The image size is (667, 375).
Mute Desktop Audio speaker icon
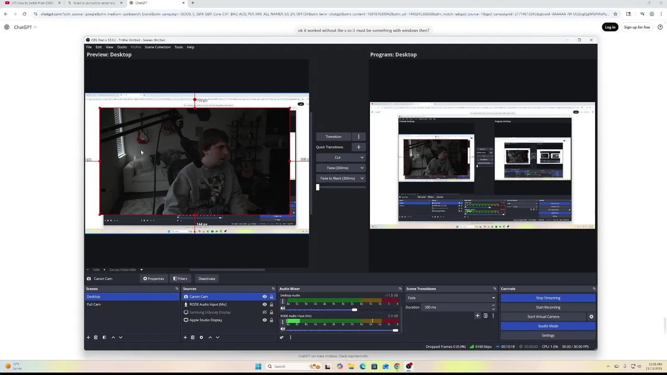pos(283,308)
